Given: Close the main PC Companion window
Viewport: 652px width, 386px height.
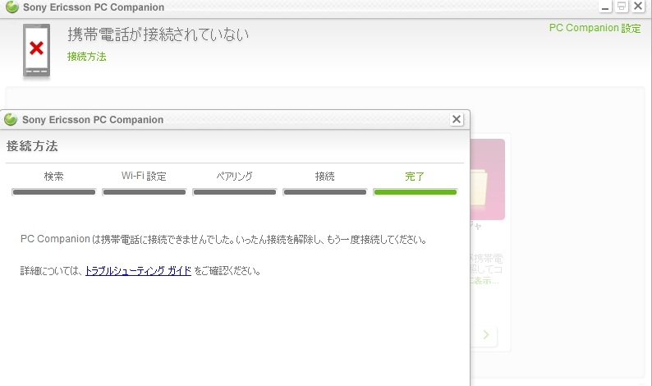Looking at the screenshot, I should point(638,7).
